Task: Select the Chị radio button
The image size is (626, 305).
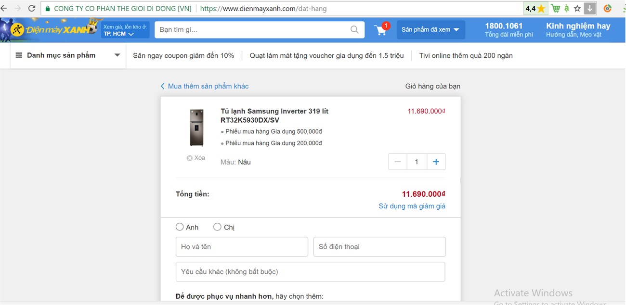Action: coord(217,227)
